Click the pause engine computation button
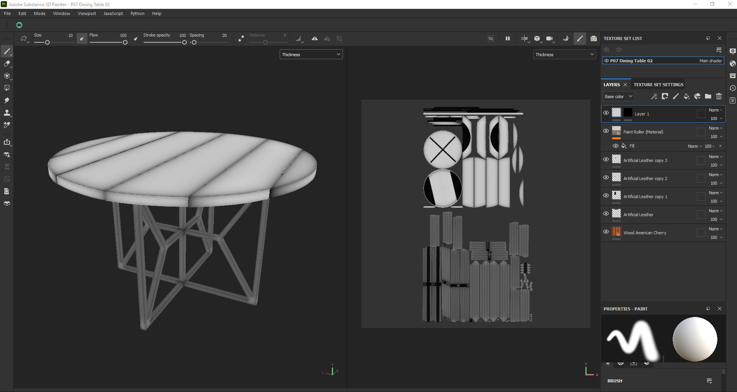 click(x=508, y=38)
